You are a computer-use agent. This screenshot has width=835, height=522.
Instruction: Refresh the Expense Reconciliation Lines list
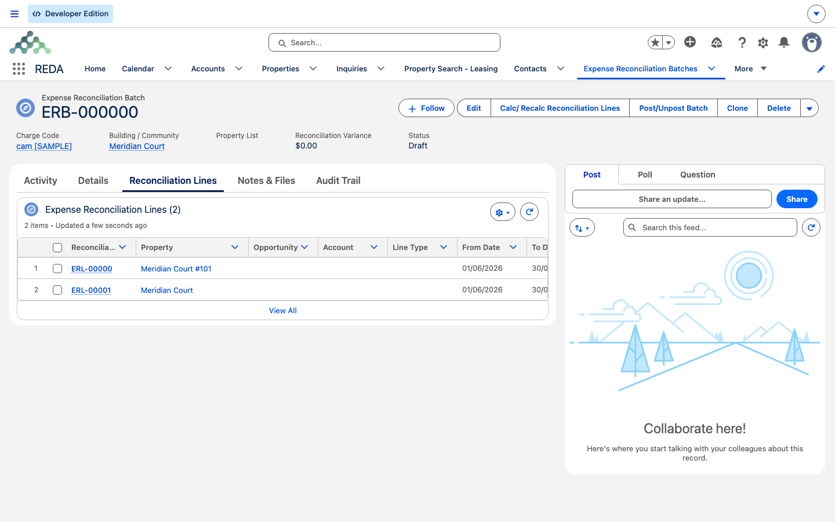(529, 212)
